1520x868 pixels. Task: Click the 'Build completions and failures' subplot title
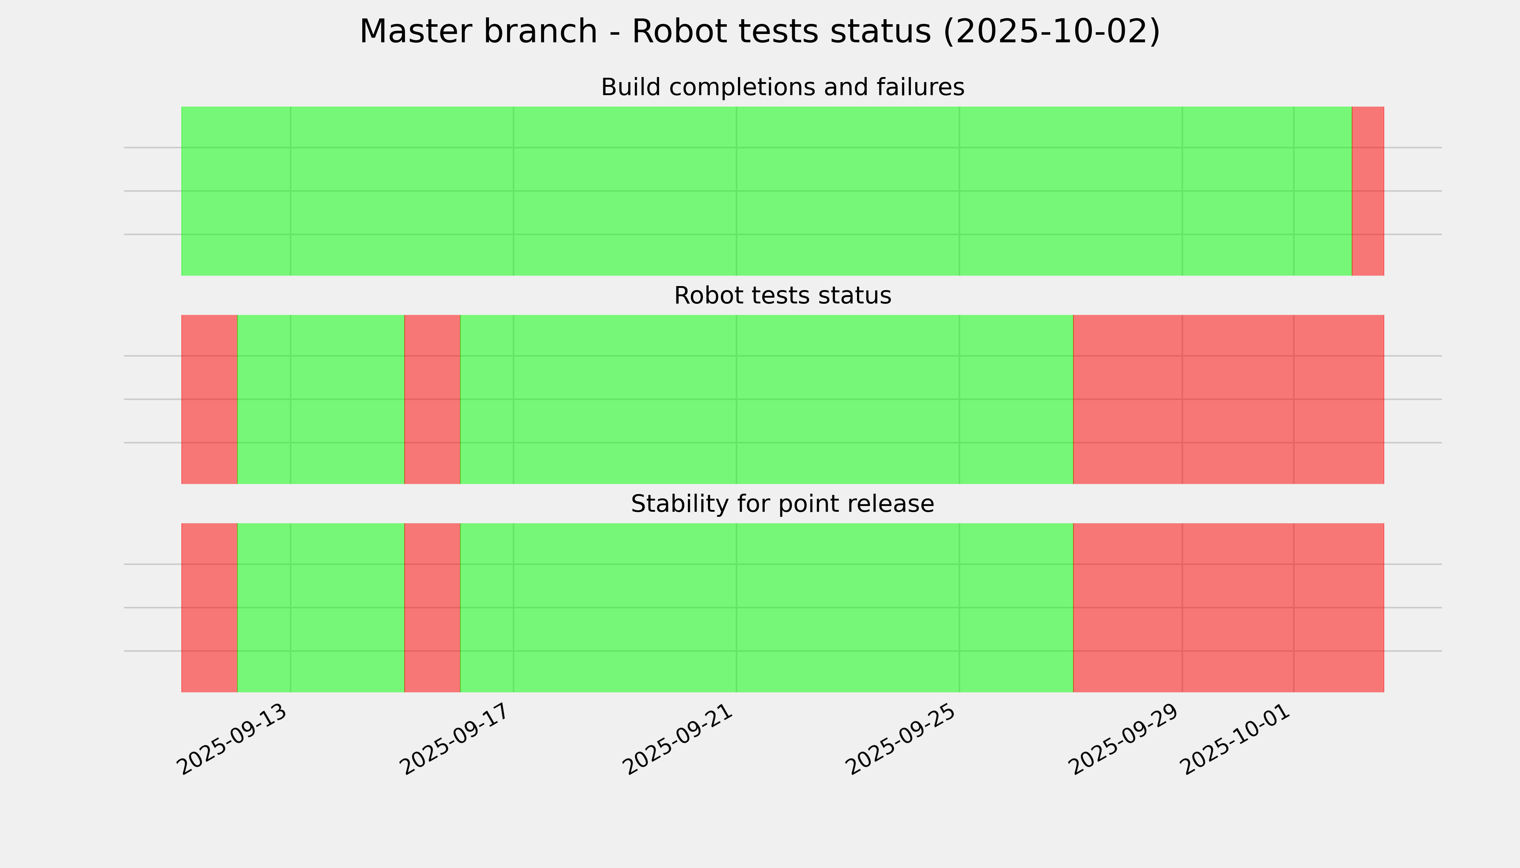pos(782,88)
